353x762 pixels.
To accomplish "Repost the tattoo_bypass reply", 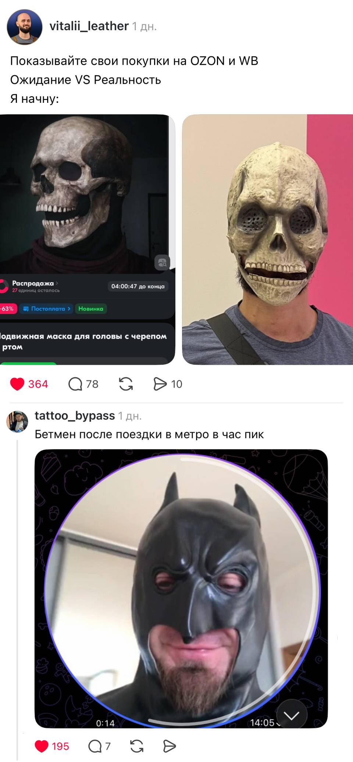I will (x=137, y=746).
